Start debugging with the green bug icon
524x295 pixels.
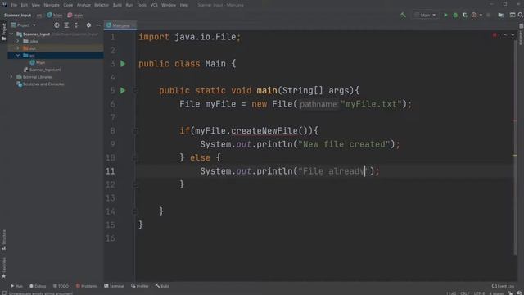coord(455,15)
